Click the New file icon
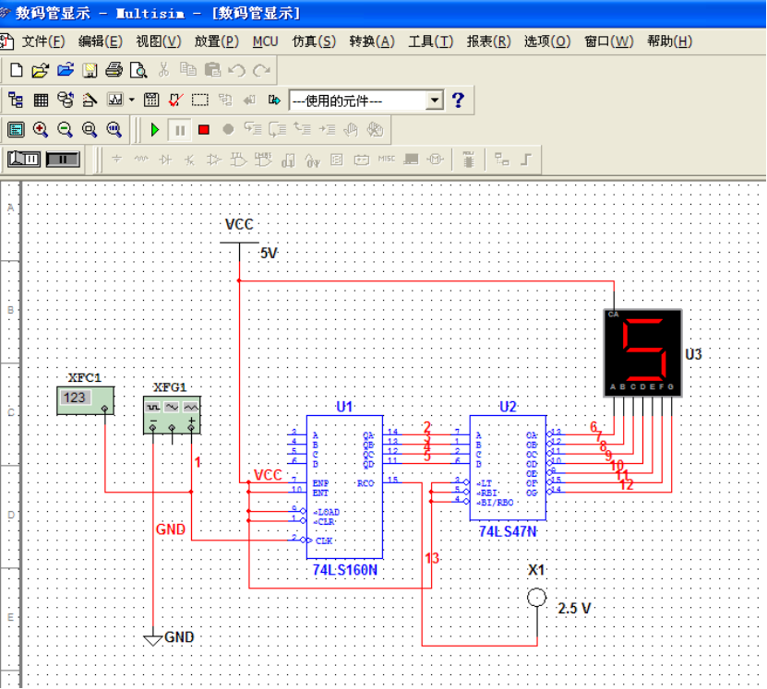This screenshot has width=767, height=689. (16, 70)
